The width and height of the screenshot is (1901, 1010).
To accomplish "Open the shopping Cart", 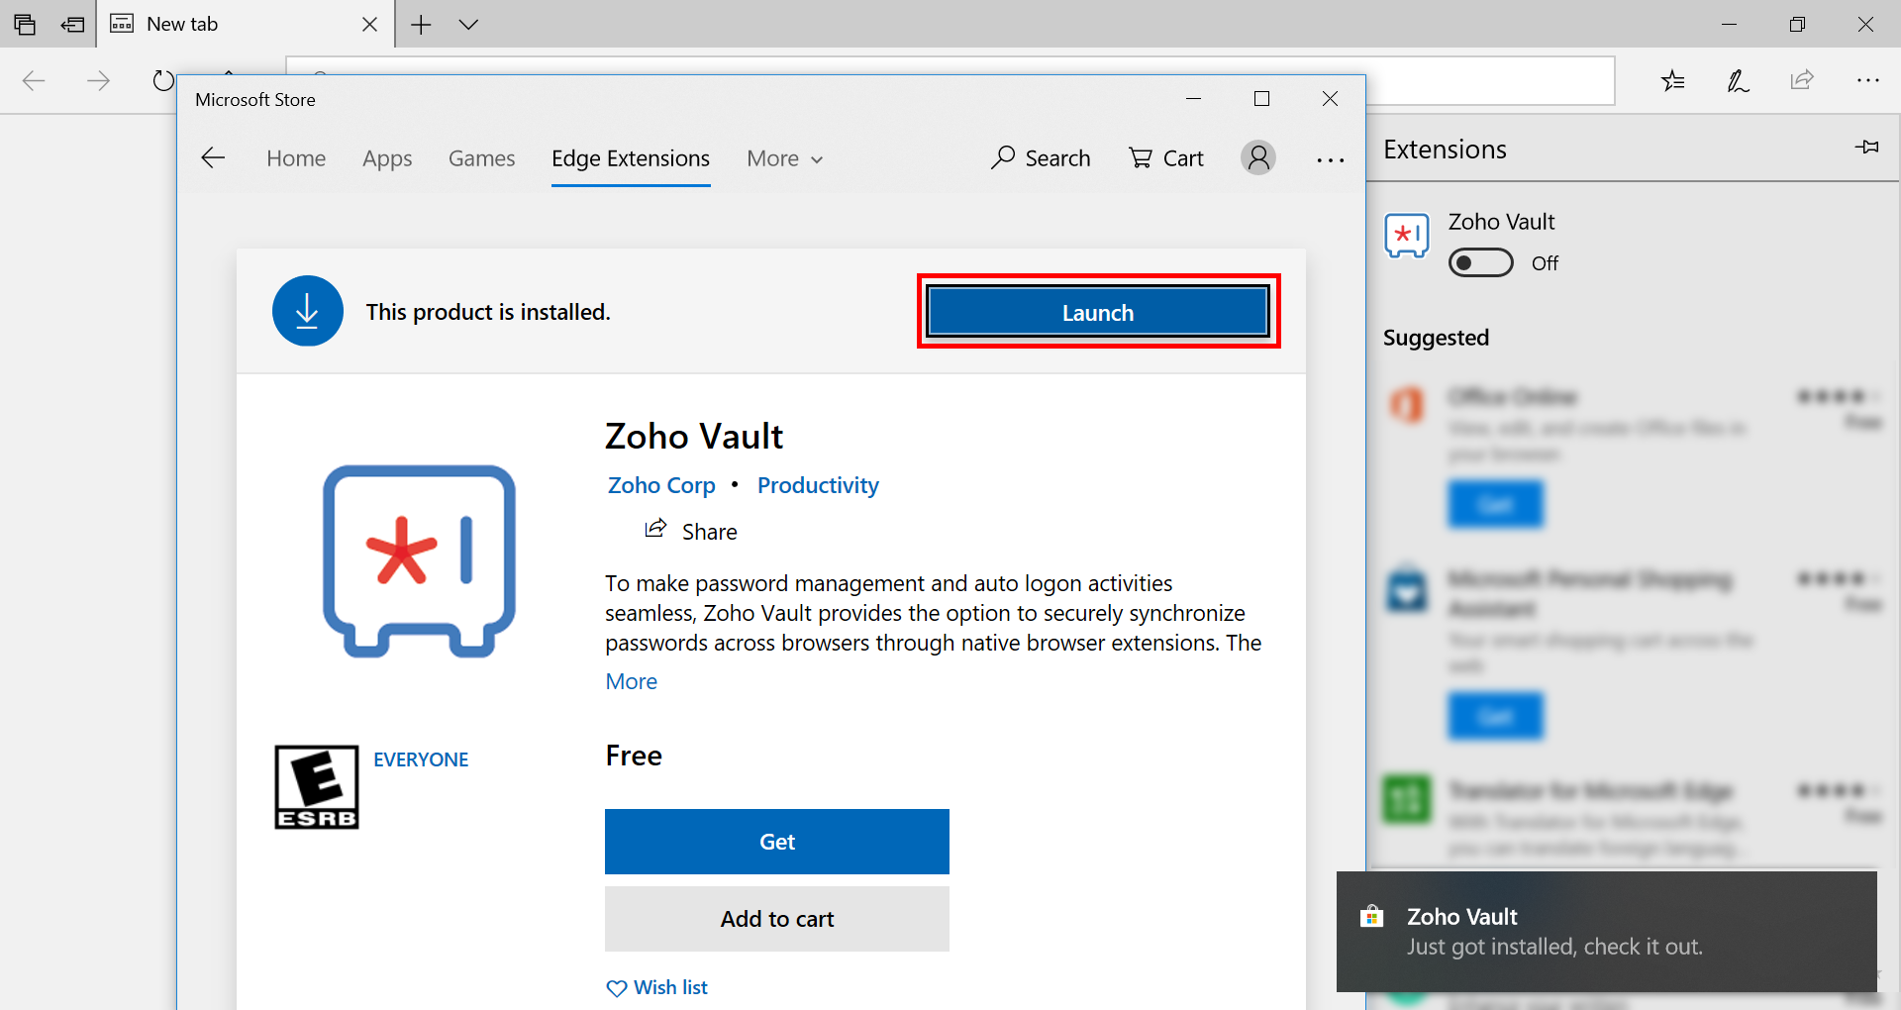I will (x=1166, y=158).
